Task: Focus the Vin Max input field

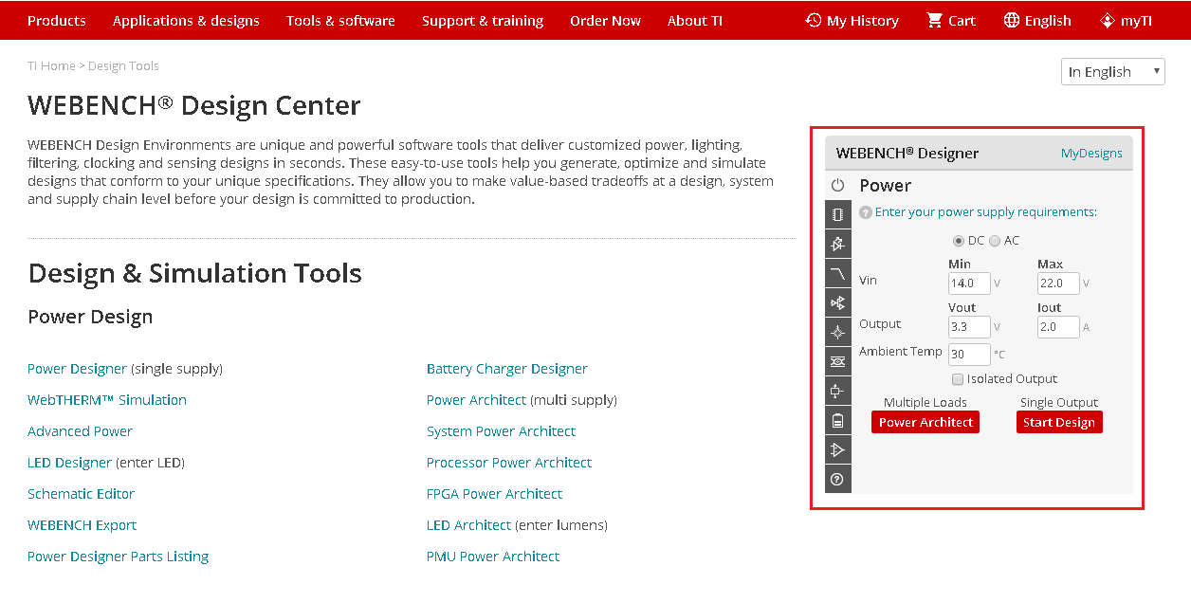Action: (1058, 283)
